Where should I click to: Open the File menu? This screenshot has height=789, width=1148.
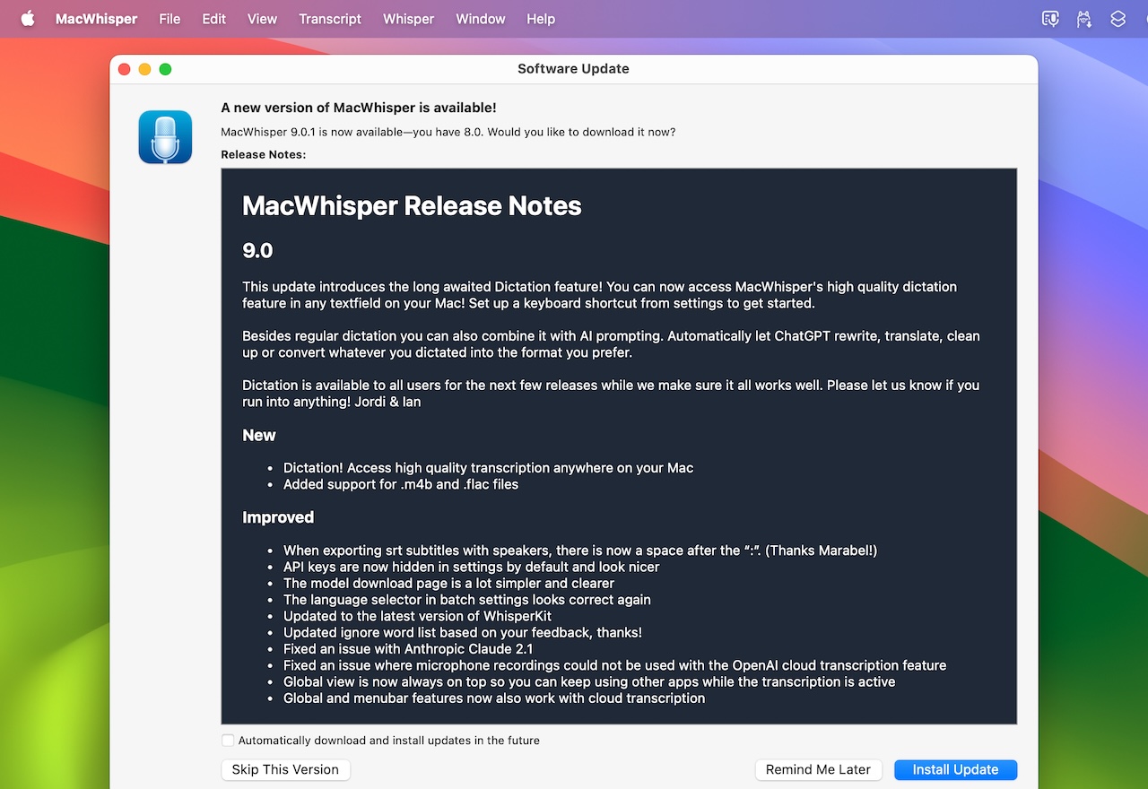click(x=170, y=19)
